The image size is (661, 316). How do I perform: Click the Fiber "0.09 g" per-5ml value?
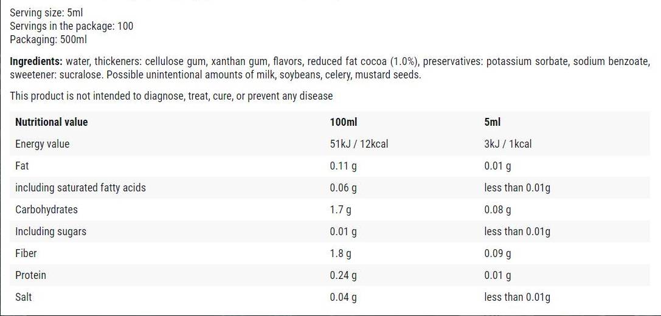pos(497,253)
